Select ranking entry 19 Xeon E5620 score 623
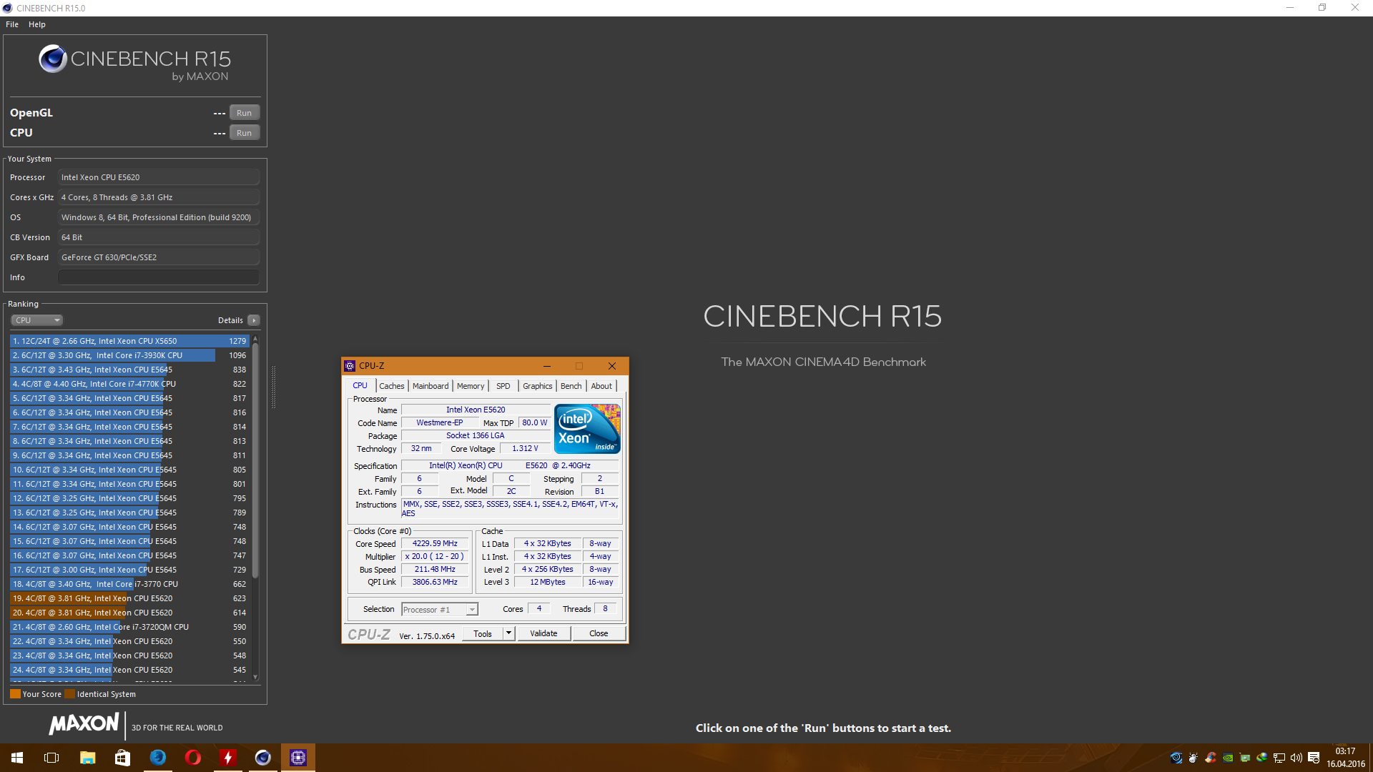The height and width of the screenshot is (772, 1373). point(129,598)
